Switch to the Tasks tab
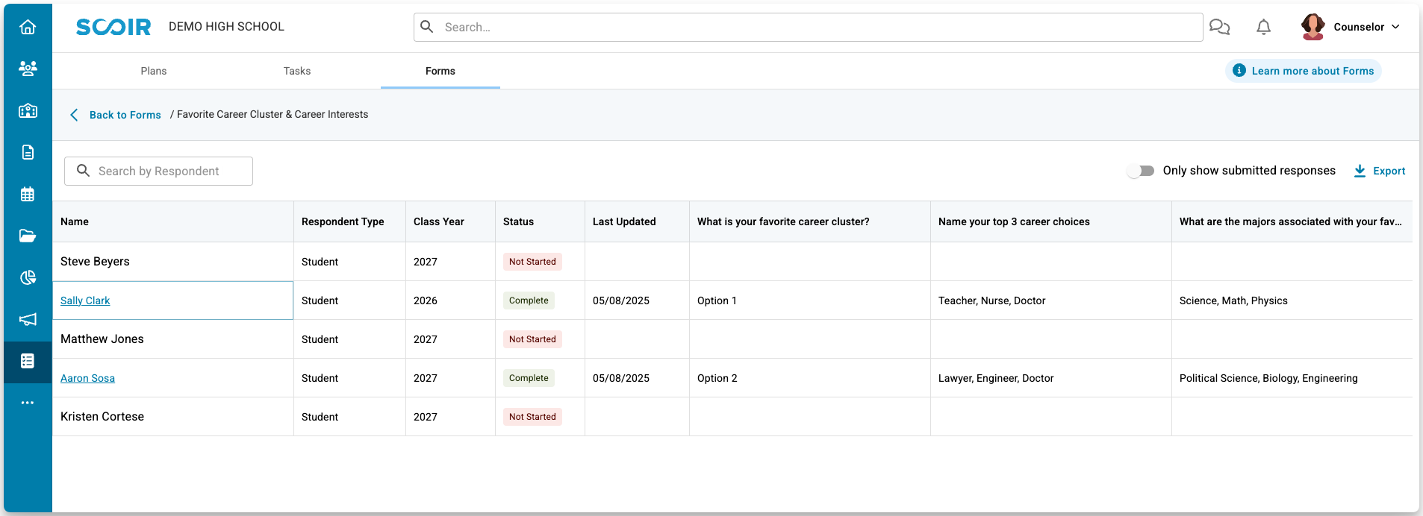Viewport: 1423px width, 516px height. coord(297,71)
